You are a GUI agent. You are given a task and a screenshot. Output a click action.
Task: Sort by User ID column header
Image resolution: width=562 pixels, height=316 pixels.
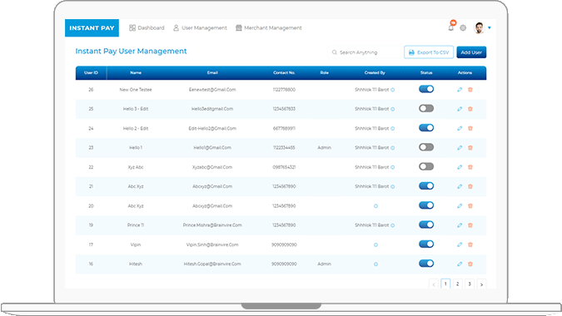[x=91, y=72]
